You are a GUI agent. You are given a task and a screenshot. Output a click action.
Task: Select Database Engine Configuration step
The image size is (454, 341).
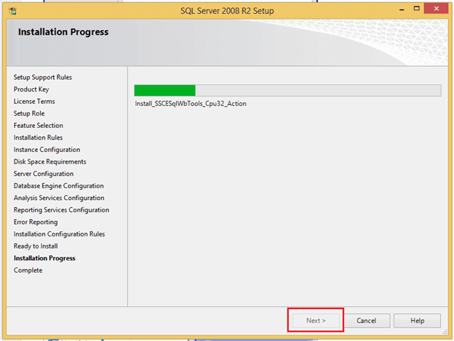[58, 186]
